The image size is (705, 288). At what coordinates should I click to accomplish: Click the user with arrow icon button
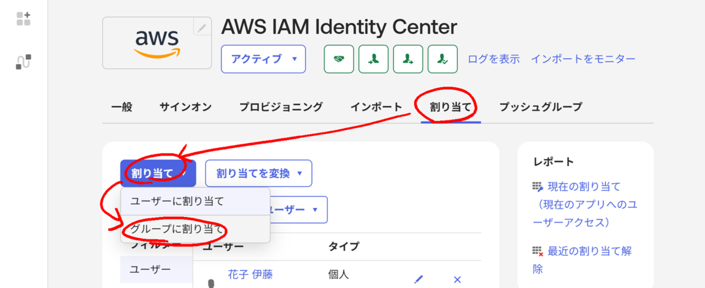point(408,59)
